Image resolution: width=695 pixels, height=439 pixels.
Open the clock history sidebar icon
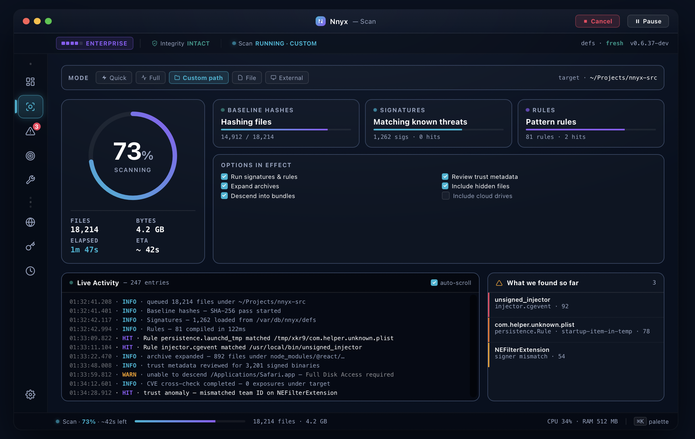30,271
